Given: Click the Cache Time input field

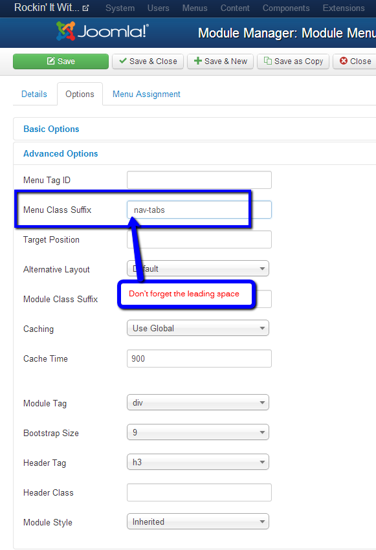Looking at the screenshot, I should click(x=199, y=358).
